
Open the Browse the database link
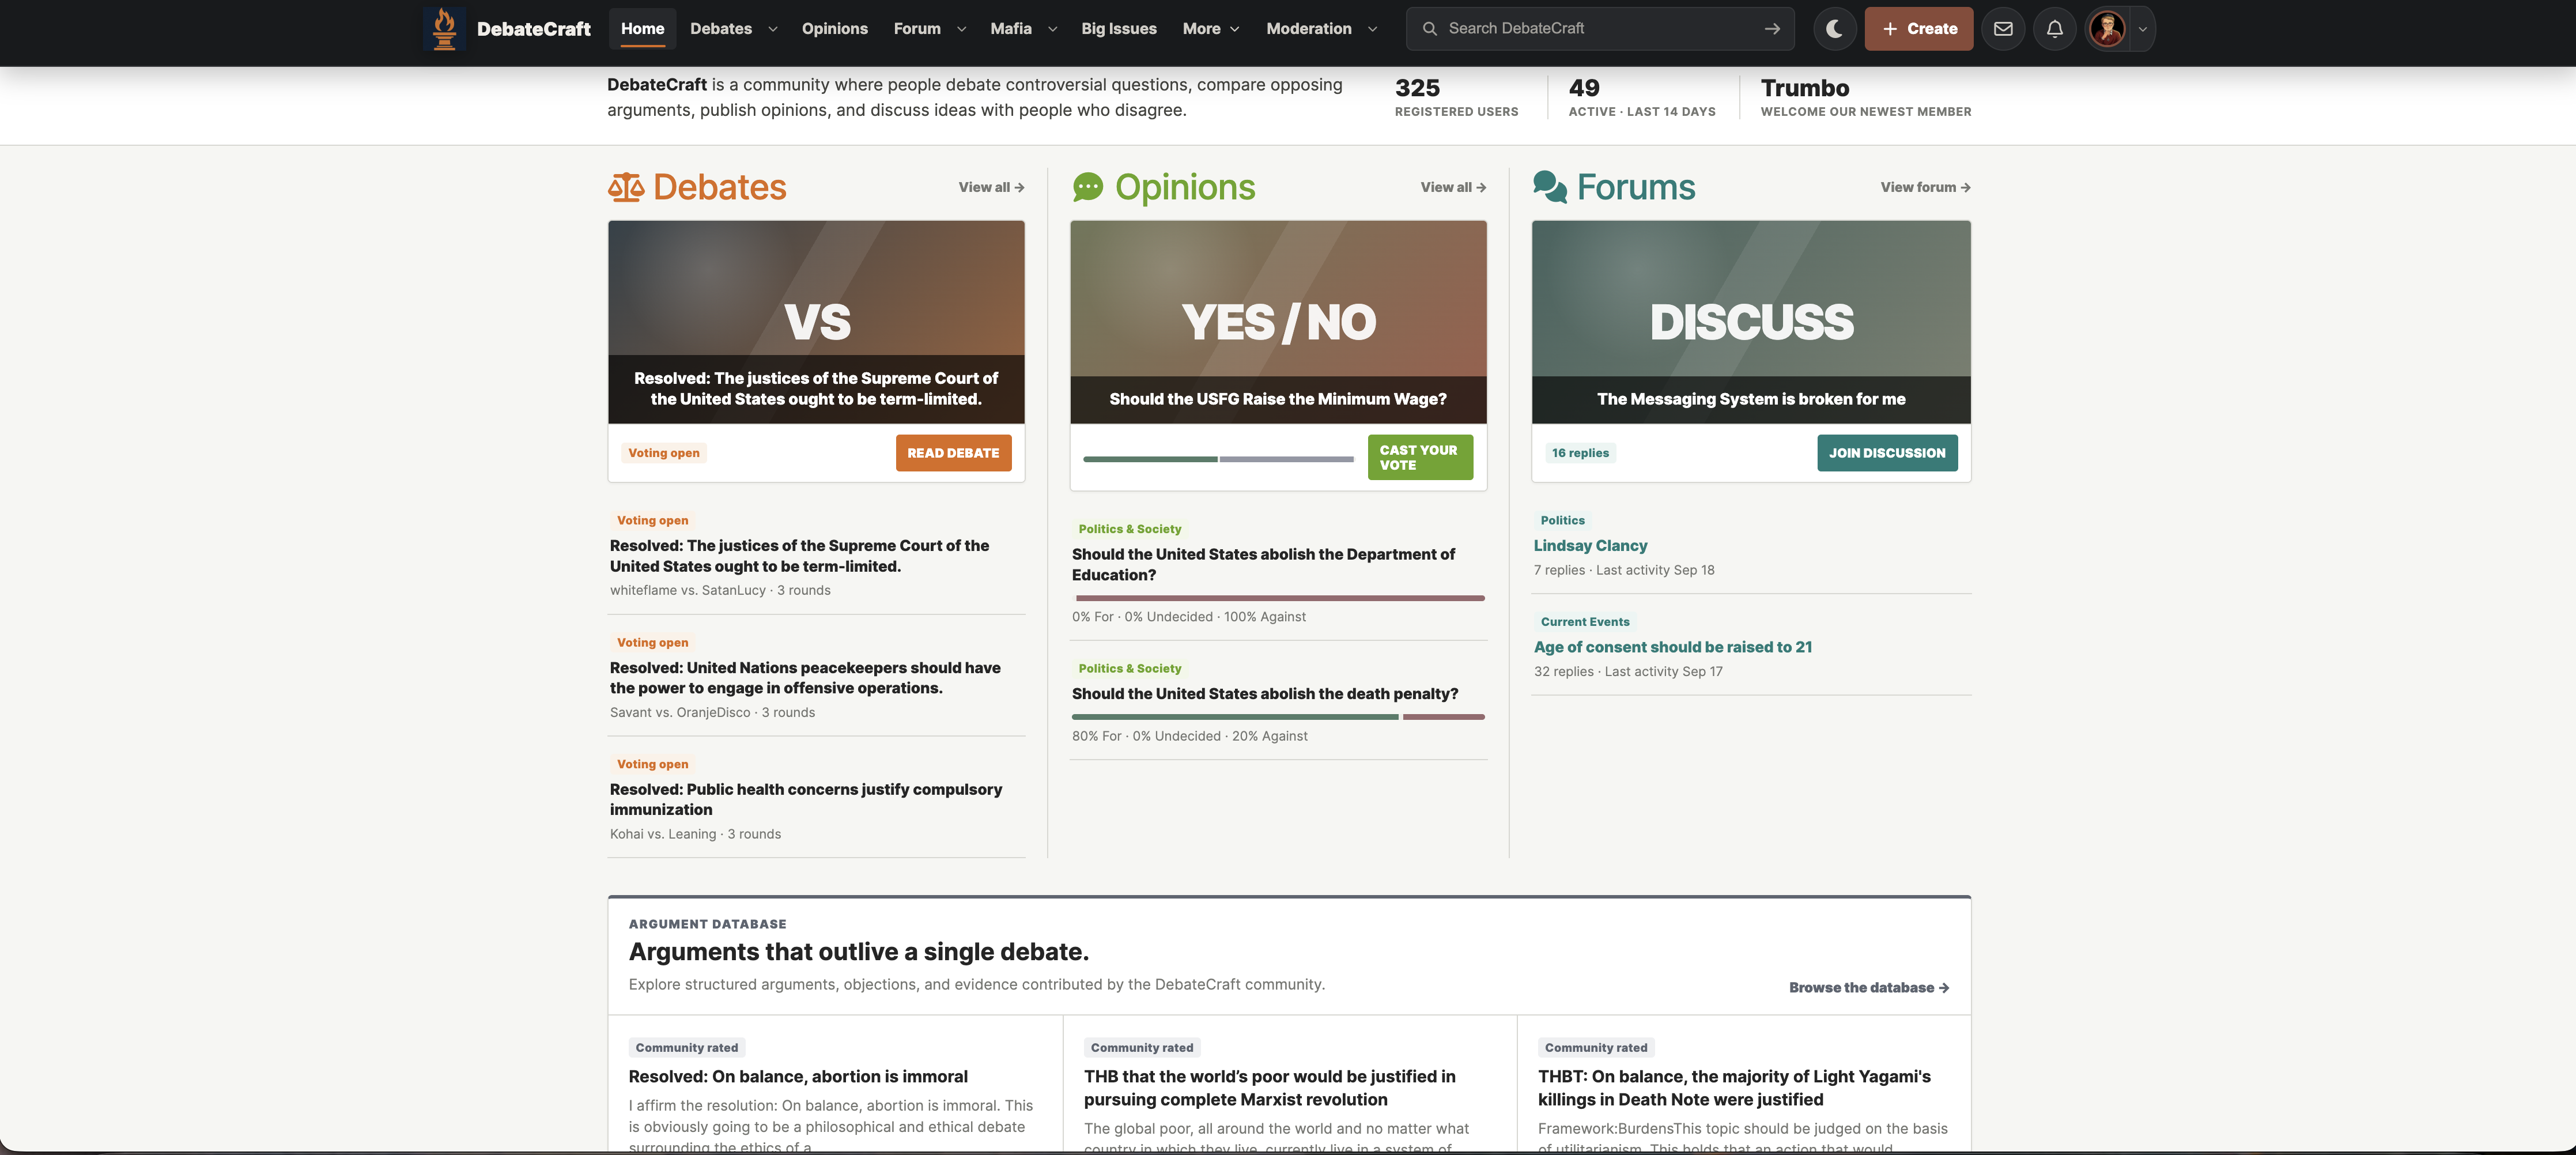tap(1868, 987)
